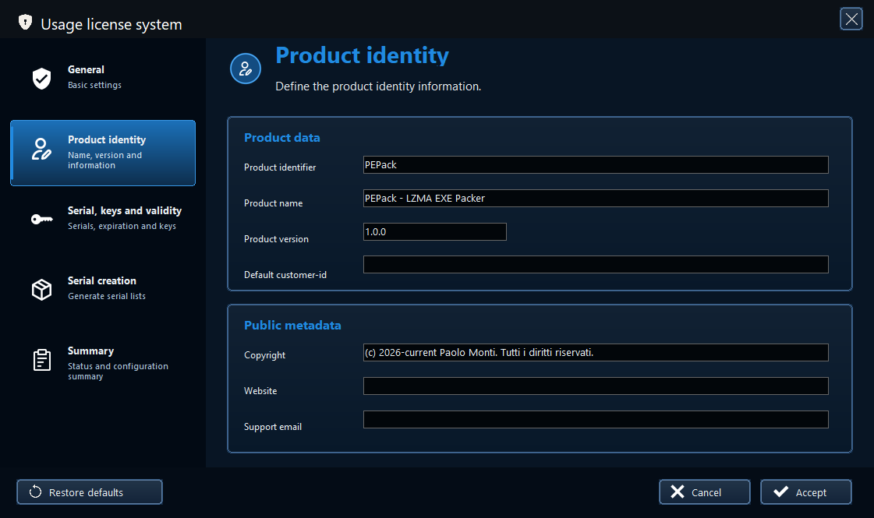This screenshot has height=518, width=874.
Task: Click the checkmark icon on the Accept button
Action: tap(781, 492)
